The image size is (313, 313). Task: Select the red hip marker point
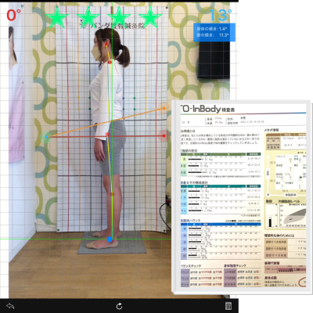point(107,134)
